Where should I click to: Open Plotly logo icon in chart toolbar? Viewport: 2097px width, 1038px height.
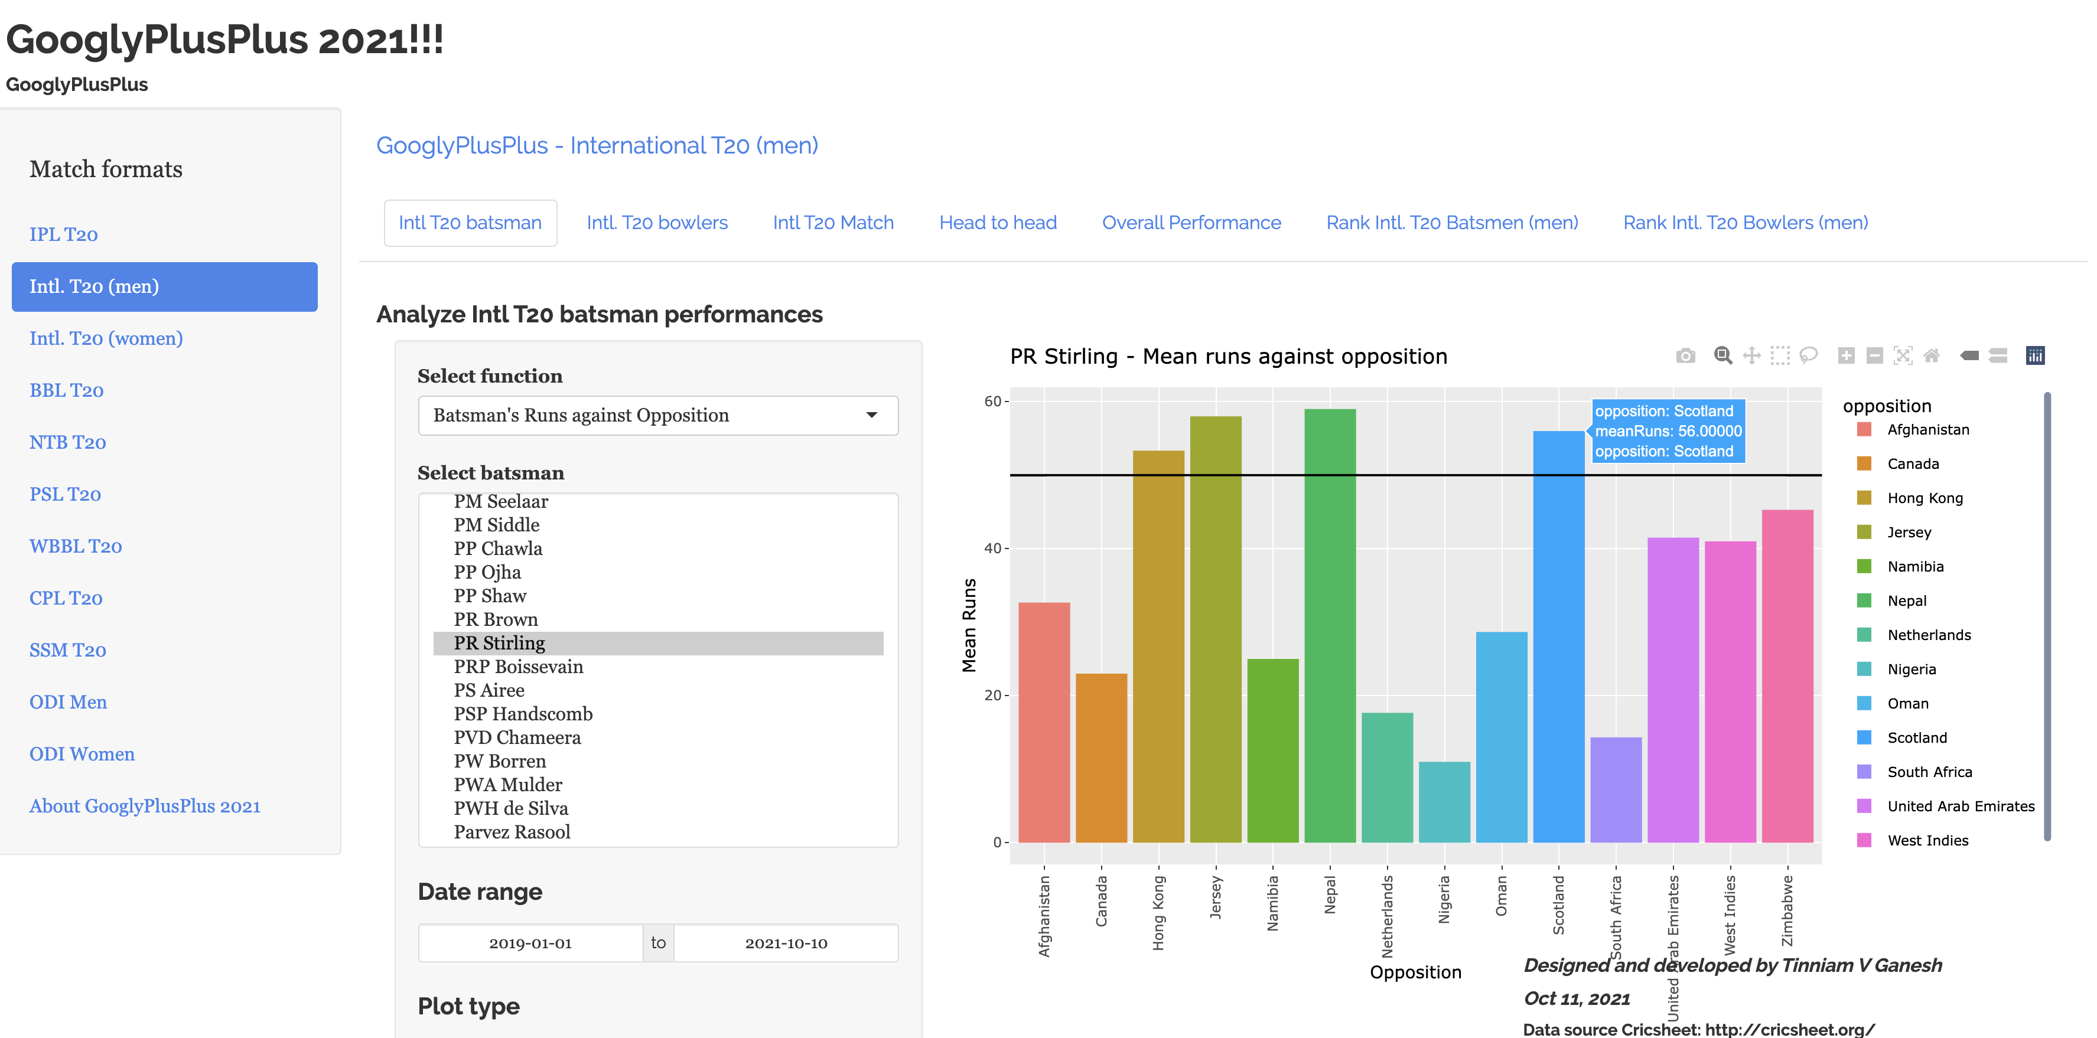coord(2035,355)
